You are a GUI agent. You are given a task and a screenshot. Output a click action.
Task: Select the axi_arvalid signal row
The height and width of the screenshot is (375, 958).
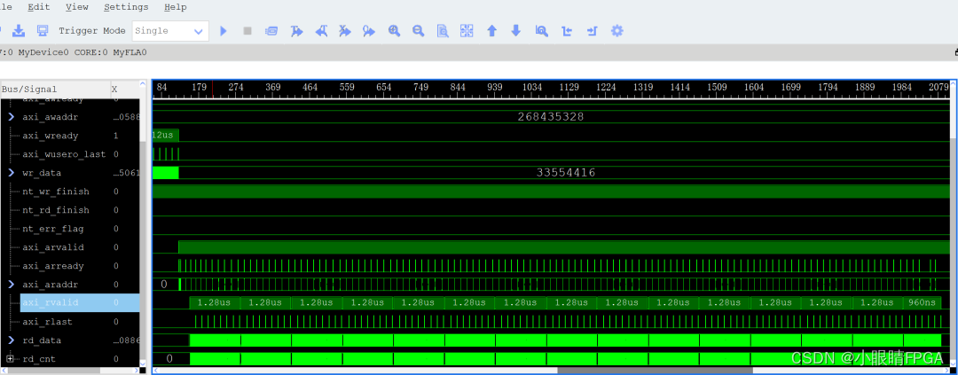70,247
